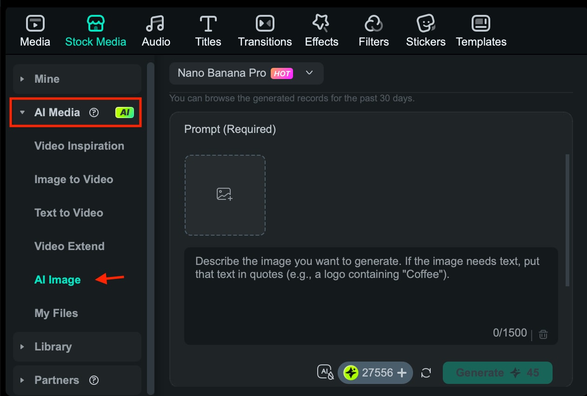
Task: Open the Filters panel
Action: coord(373,29)
